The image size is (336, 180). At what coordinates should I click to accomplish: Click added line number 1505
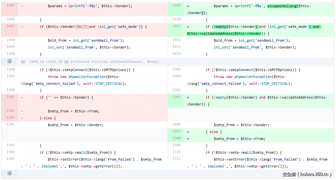pyautogui.click(x=177, y=97)
